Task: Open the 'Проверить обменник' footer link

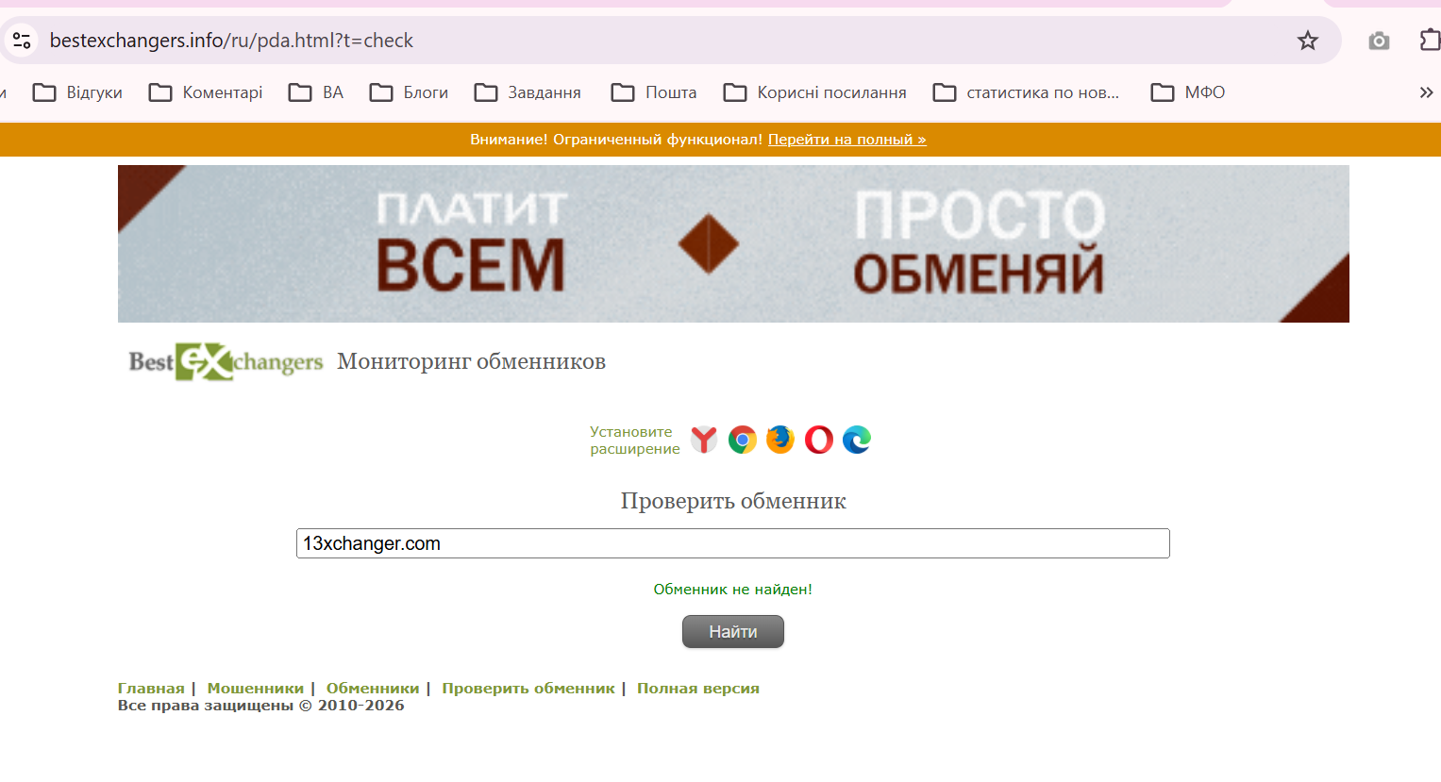Action: pyautogui.click(x=528, y=689)
